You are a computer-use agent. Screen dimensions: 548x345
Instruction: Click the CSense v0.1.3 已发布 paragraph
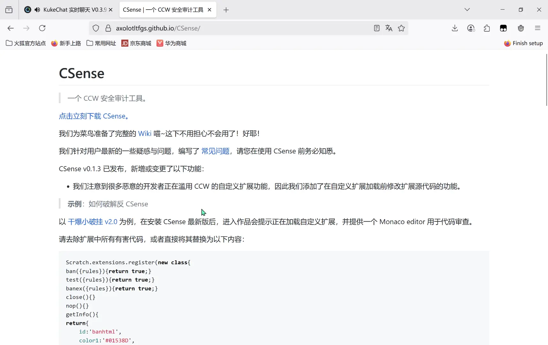click(131, 169)
